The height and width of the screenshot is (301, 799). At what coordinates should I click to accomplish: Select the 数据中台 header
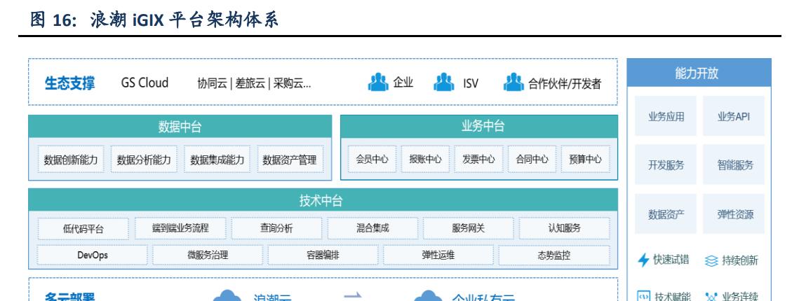[180, 127]
